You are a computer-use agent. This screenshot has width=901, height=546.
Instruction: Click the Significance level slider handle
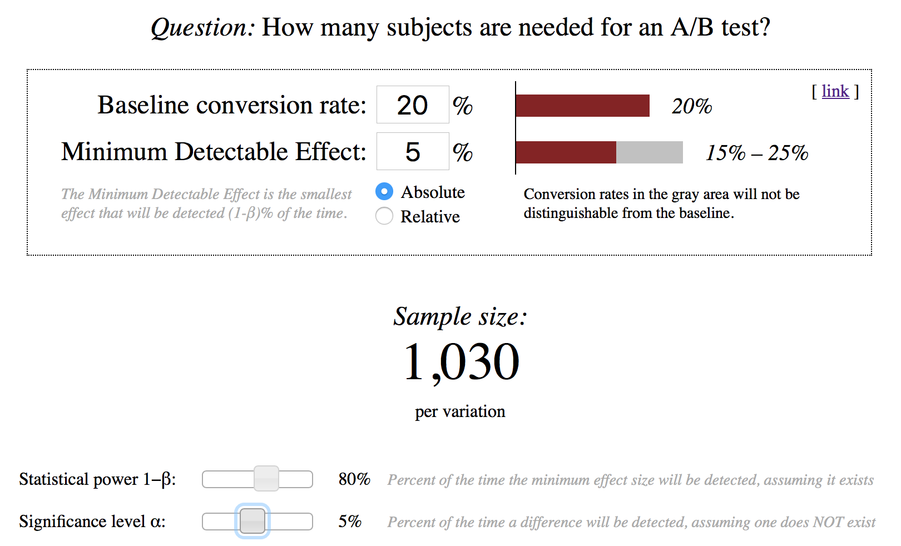pos(253,521)
